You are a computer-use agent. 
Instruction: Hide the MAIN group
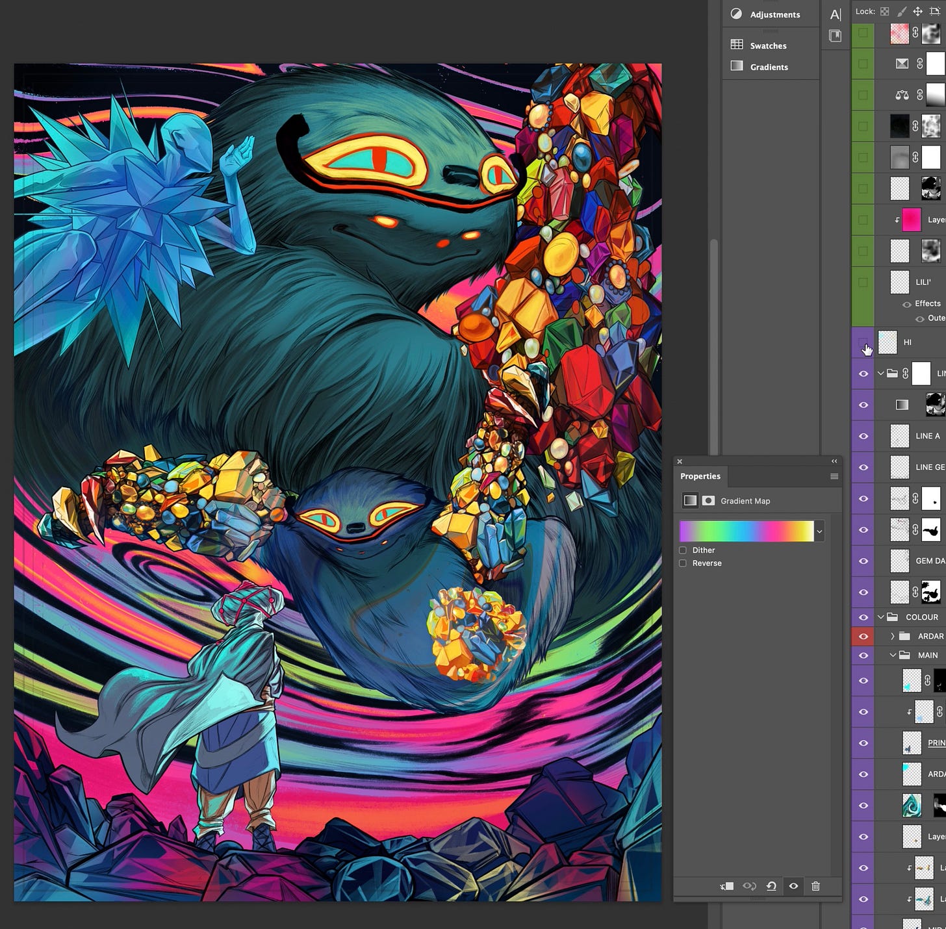[x=863, y=655]
